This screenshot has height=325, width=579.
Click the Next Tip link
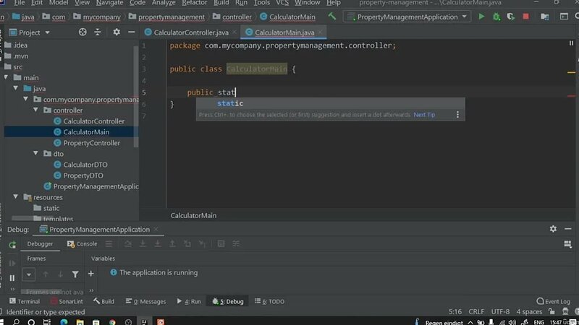click(424, 115)
